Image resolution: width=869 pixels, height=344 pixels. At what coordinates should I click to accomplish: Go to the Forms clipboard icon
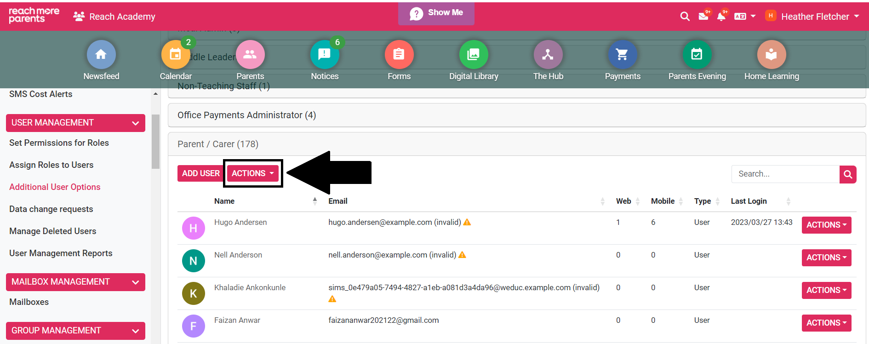point(399,55)
